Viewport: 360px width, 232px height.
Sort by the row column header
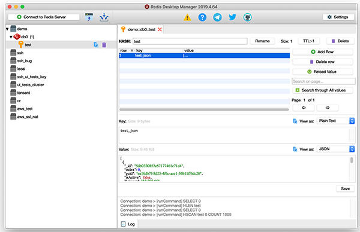(x=126, y=51)
